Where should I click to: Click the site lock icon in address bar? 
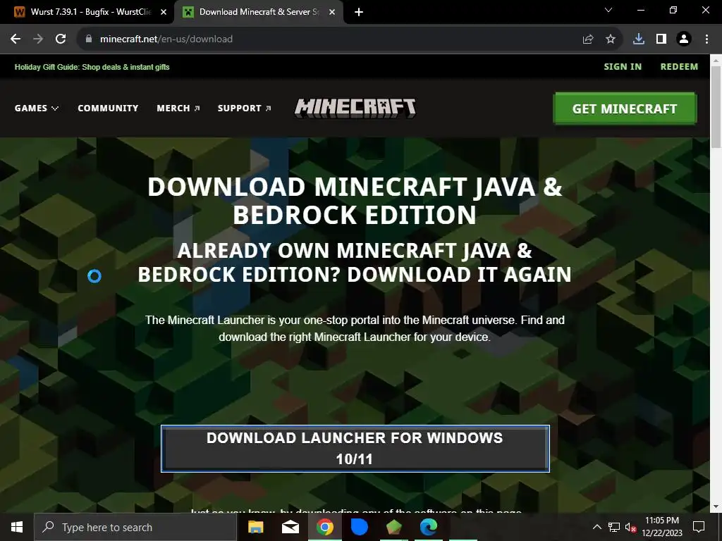click(89, 39)
